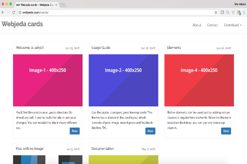Click Read button on Elements card
Viewport: 247px width, 164px height.
tap(226, 131)
